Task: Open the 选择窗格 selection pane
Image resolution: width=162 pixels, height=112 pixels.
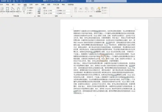Action: [98, 10]
